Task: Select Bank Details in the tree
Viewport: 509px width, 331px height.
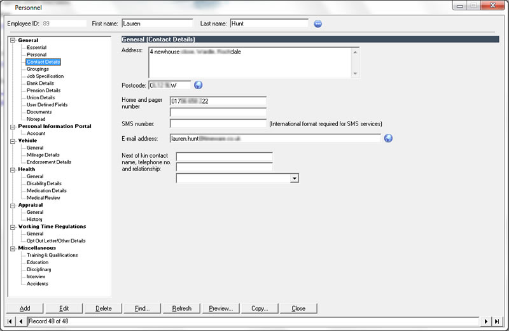Action: [x=40, y=83]
